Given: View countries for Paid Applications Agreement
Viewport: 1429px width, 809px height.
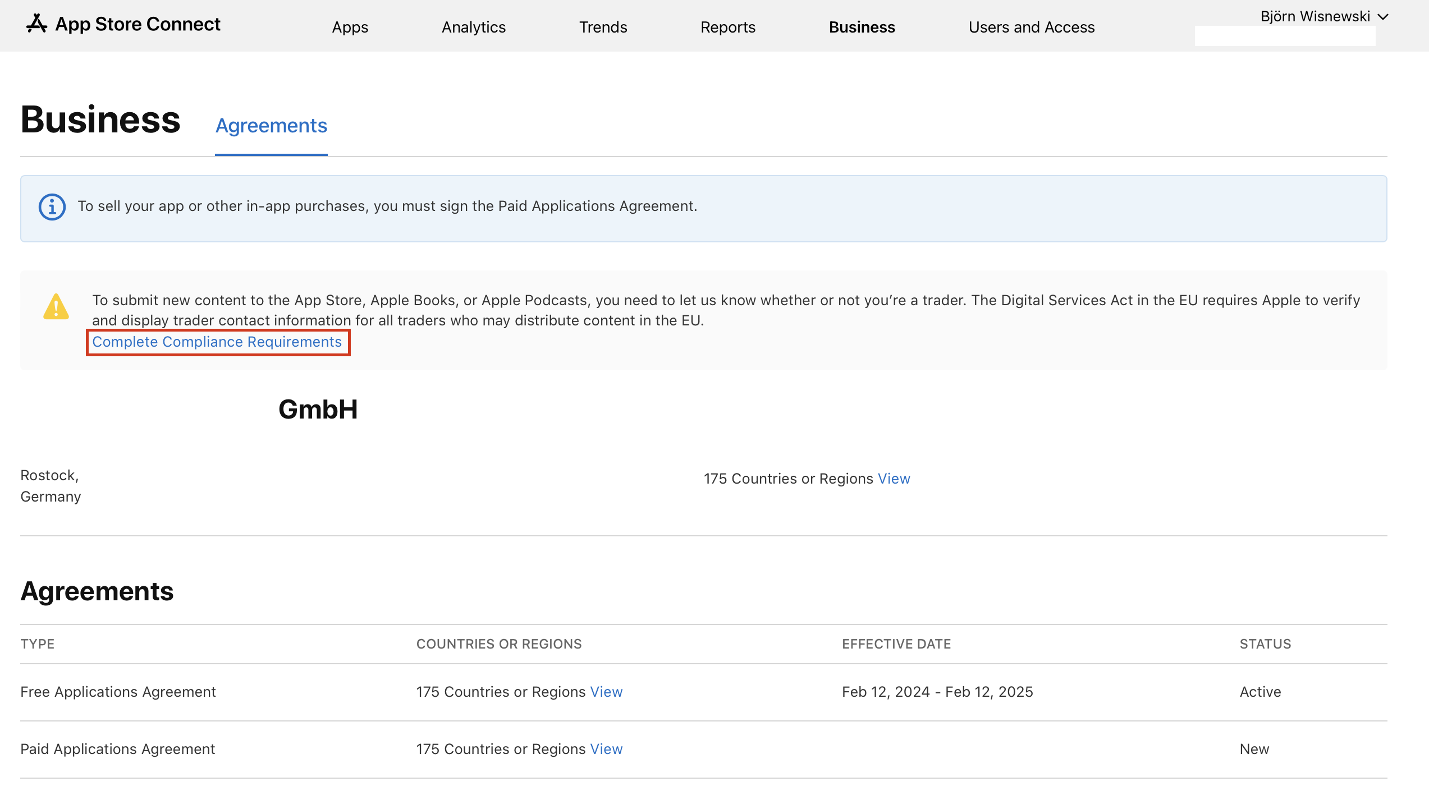Looking at the screenshot, I should [606, 749].
